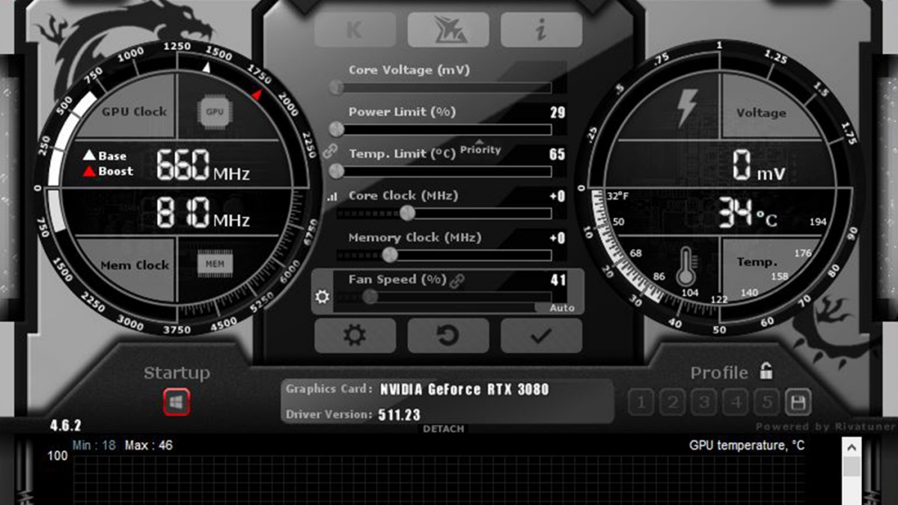The height and width of the screenshot is (505, 898).
Task: Toggle fan speed link icon
Action: 456,280
